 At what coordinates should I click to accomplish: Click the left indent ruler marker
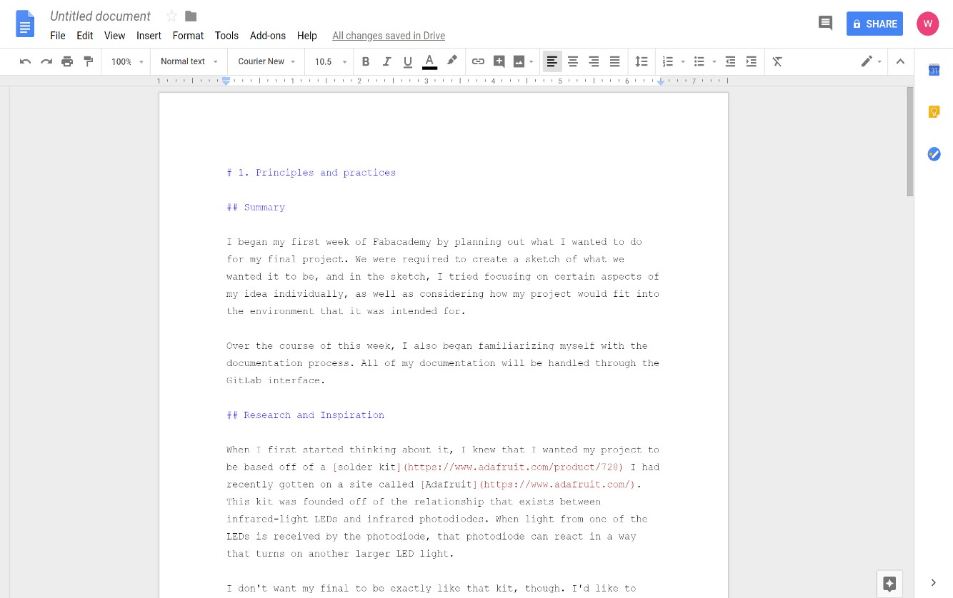tap(226, 81)
